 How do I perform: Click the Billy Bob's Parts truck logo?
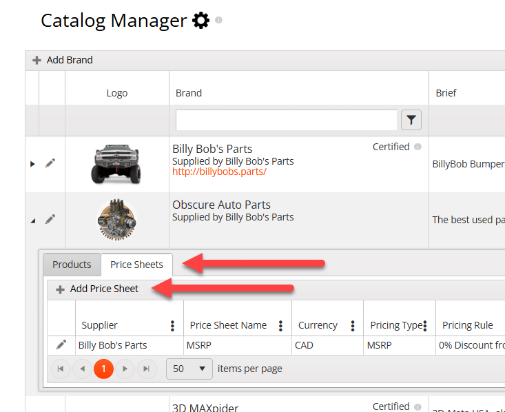(116, 164)
